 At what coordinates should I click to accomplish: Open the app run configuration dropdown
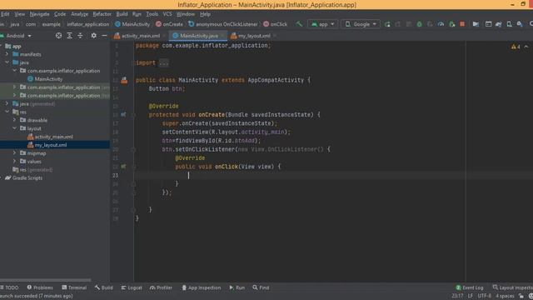point(323,24)
